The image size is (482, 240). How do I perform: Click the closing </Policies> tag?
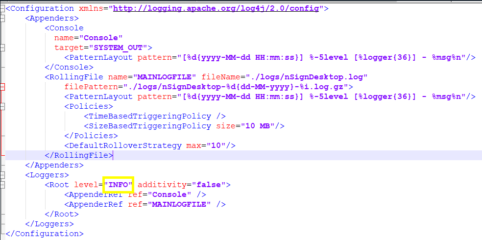coord(91,136)
